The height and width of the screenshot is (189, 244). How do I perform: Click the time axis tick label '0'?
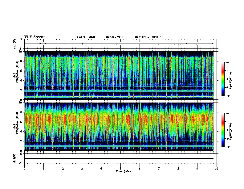[x=24, y=168]
